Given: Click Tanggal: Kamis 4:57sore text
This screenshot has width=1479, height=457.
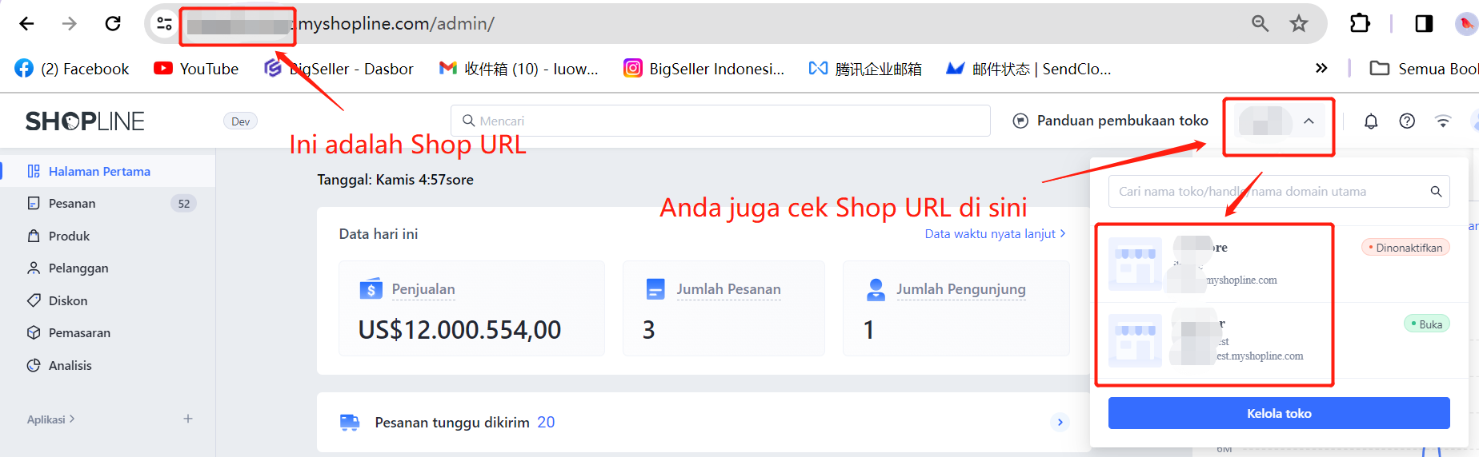Looking at the screenshot, I should (x=395, y=180).
